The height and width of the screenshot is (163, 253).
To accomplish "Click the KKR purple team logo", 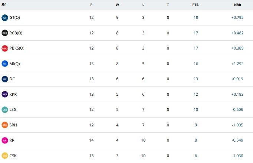I will click(5, 94).
